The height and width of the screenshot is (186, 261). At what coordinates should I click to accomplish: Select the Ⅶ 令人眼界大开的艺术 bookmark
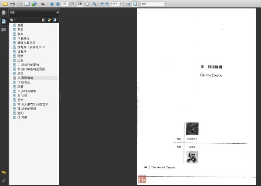(x=33, y=105)
